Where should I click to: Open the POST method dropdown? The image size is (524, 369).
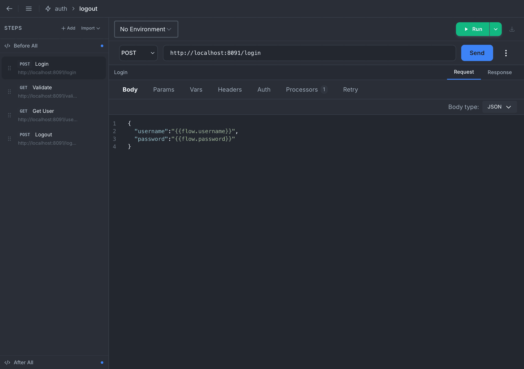(x=138, y=53)
